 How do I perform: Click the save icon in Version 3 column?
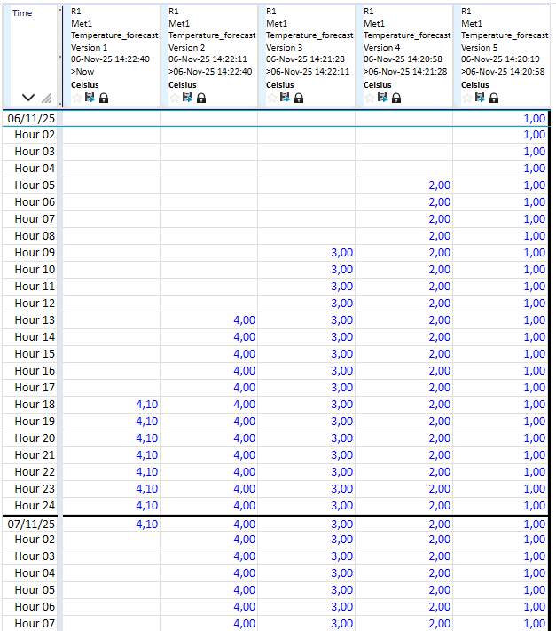point(285,98)
